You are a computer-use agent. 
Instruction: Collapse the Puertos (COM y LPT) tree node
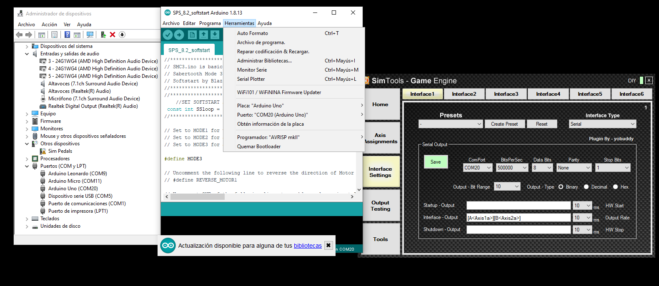tap(27, 166)
